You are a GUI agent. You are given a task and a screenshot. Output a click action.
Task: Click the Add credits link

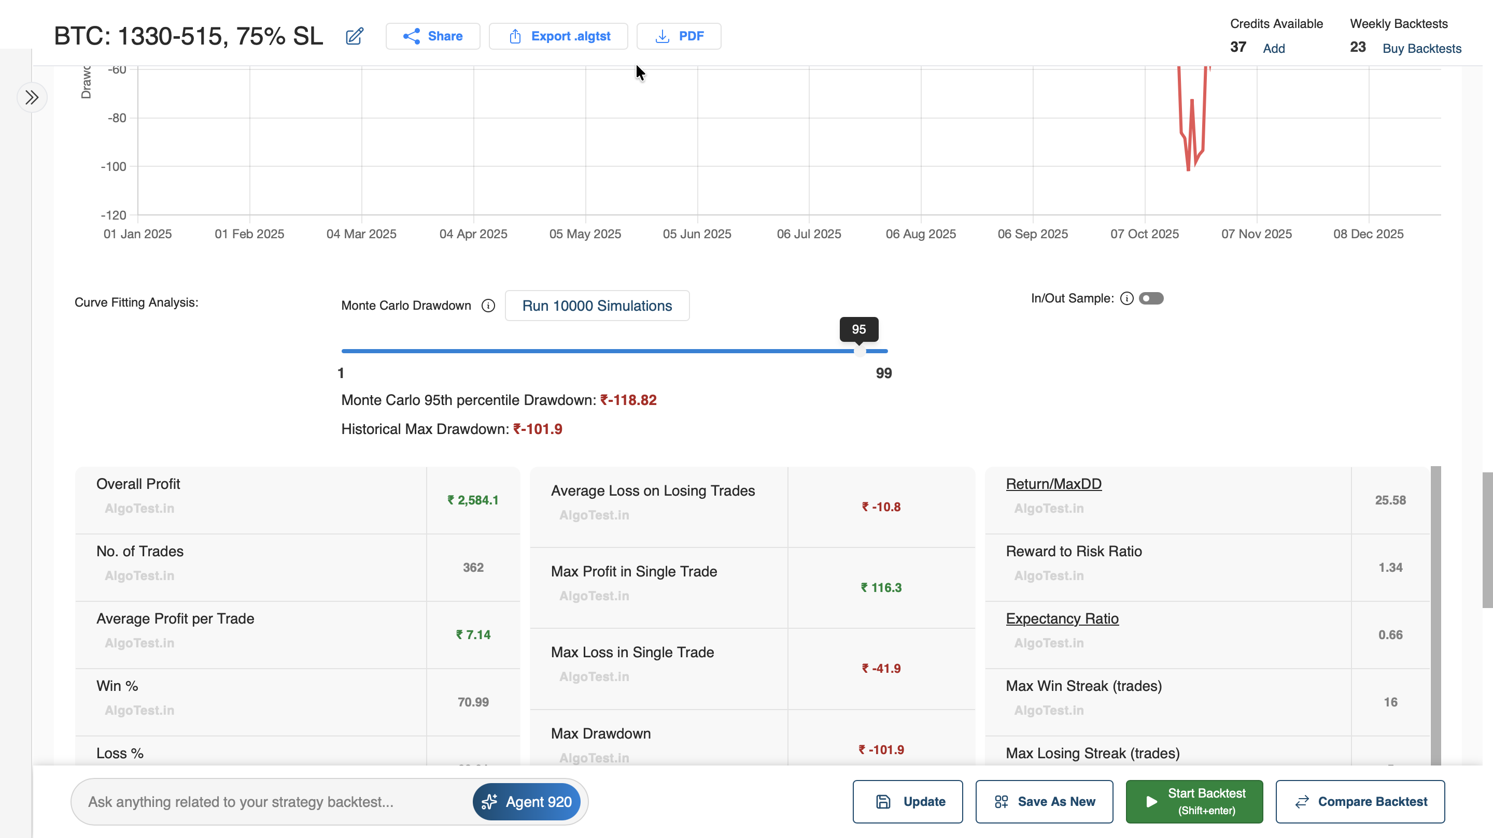click(x=1273, y=49)
